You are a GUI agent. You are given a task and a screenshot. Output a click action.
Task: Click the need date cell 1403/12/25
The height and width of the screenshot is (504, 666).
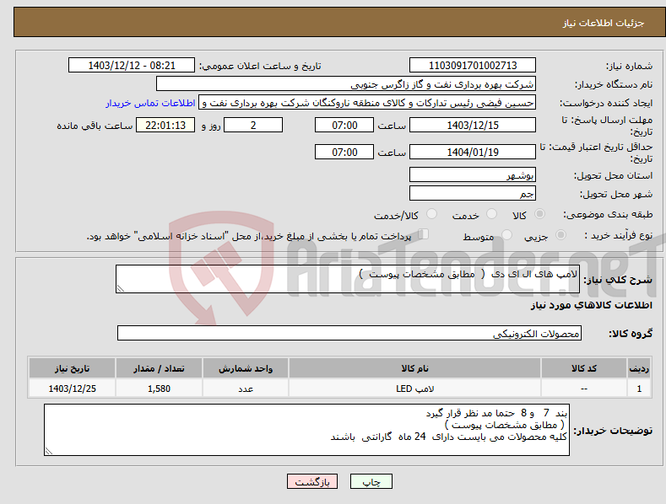click(x=73, y=389)
